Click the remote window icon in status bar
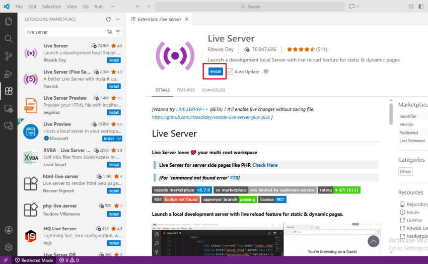428x264 pixels. pyautogui.click(x=6, y=260)
